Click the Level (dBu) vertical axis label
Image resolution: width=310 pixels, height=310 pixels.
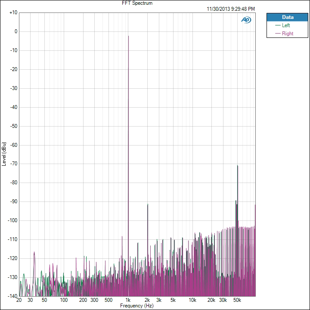point(4,154)
